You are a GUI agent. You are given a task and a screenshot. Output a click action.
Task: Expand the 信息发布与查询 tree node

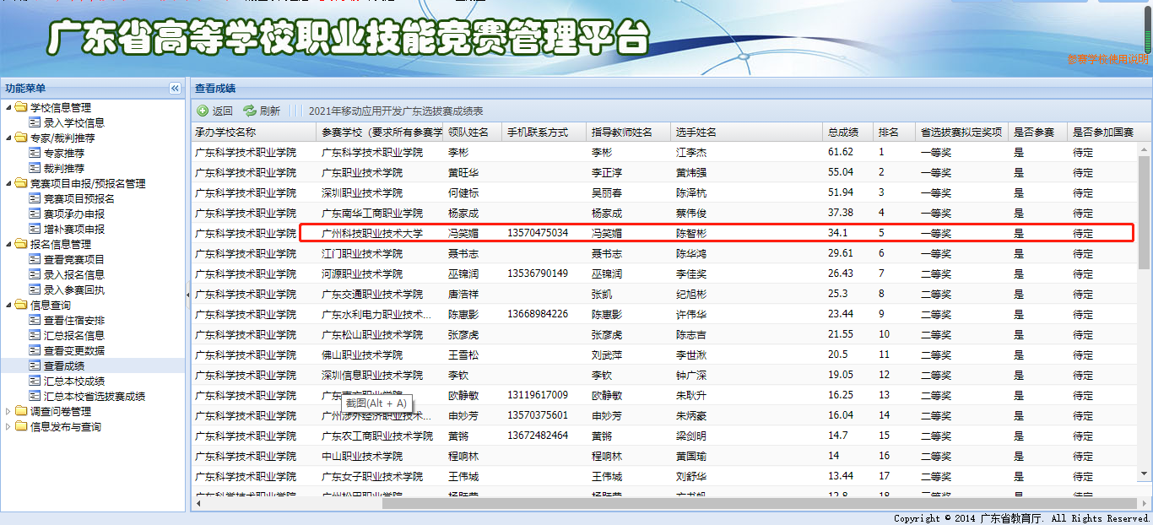point(8,426)
